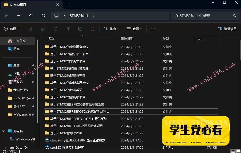
Task: Switch to details view using bottom-right toggle
Action: coord(232,151)
